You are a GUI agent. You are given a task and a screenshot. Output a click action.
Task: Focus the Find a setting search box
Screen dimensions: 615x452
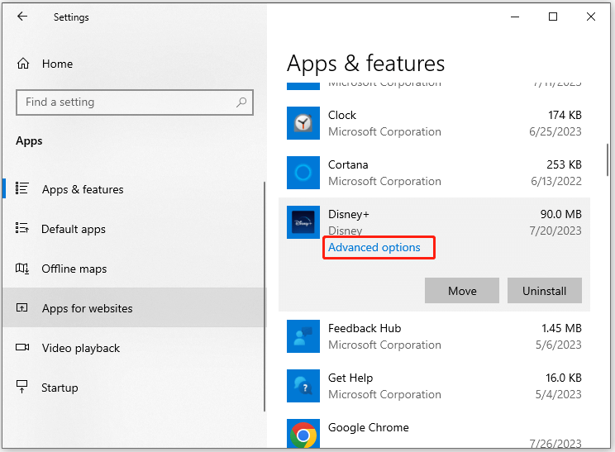click(x=135, y=102)
